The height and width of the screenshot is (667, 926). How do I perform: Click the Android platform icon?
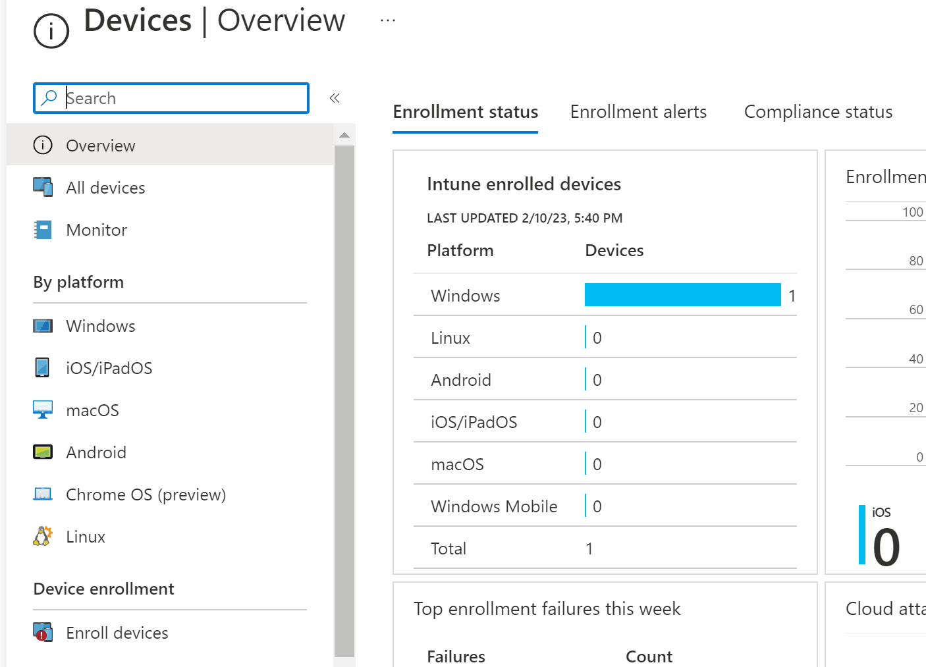[43, 452]
